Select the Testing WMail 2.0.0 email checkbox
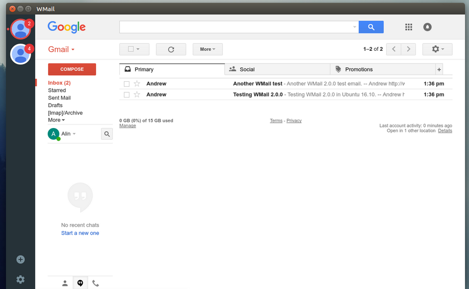 126,95
